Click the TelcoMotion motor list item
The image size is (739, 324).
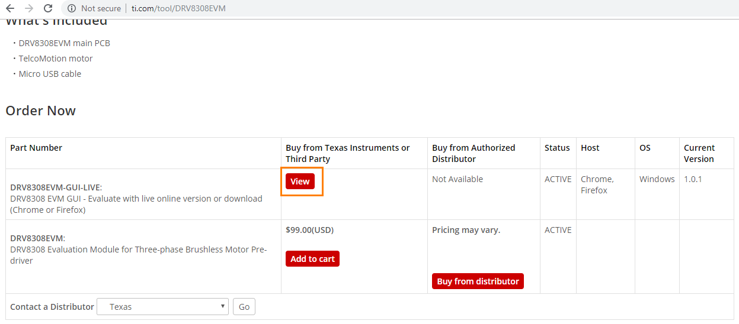click(56, 59)
